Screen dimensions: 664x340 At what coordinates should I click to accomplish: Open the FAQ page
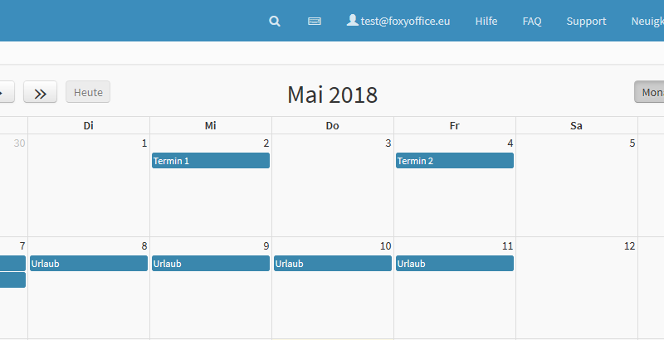pos(532,22)
